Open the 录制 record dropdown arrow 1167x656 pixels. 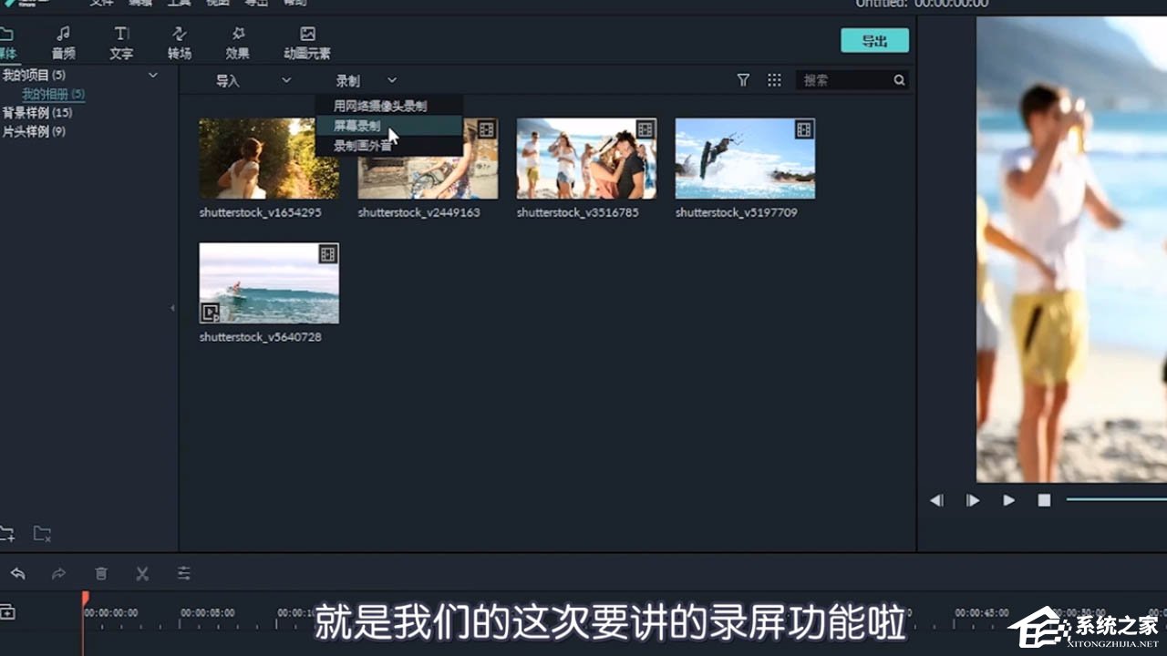(392, 80)
